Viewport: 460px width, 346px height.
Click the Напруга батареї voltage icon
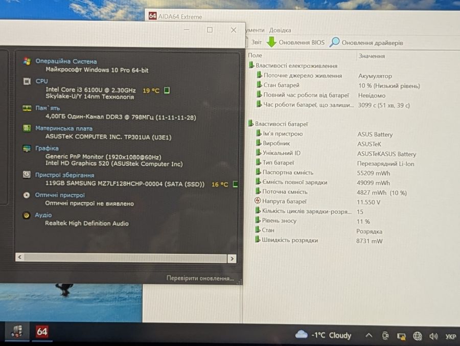(258, 201)
